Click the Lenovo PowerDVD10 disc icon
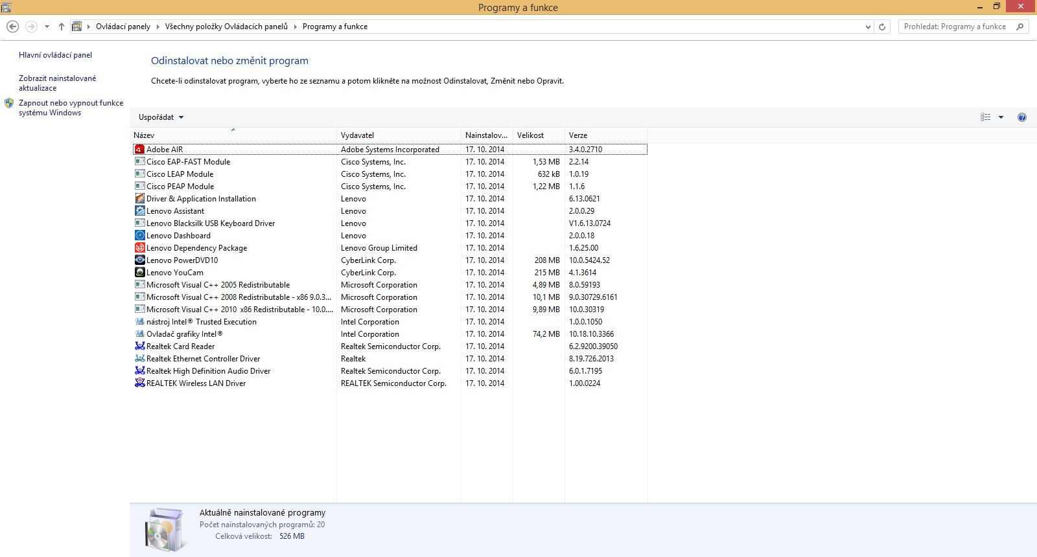 point(139,260)
